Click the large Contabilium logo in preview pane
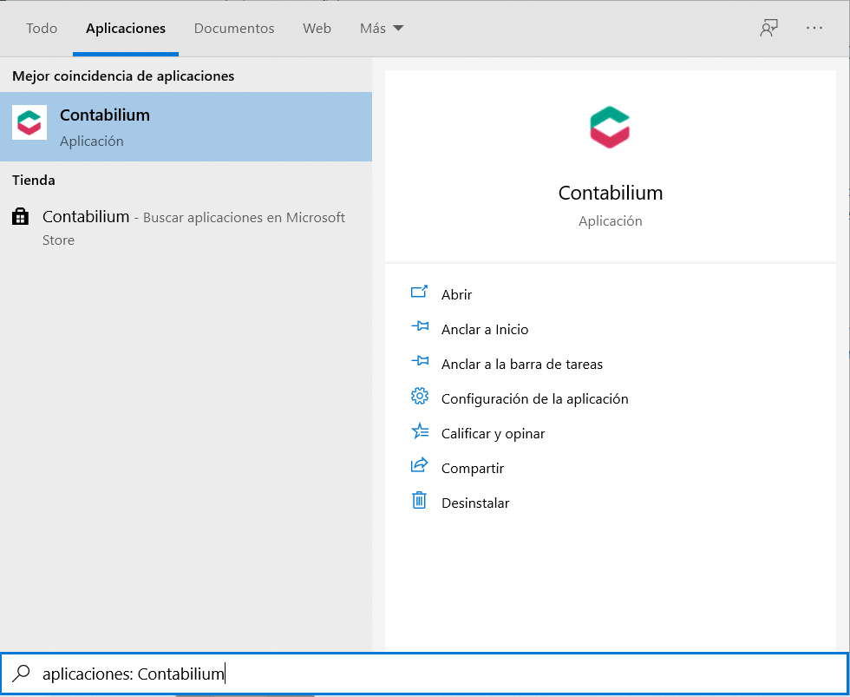 point(610,127)
